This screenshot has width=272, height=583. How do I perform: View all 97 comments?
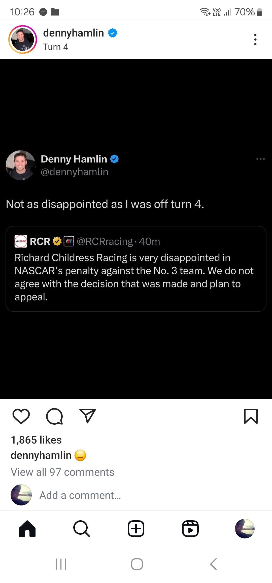62,472
